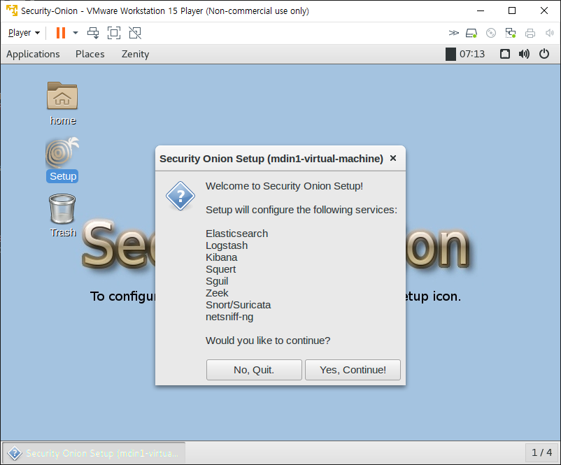This screenshot has height=465, width=561.
Task: Click the dialog question mark icon
Action: point(180,196)
